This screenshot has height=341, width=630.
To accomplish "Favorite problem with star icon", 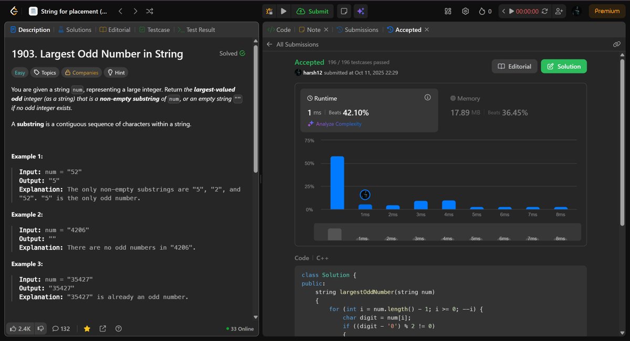I will pos(87,328).
